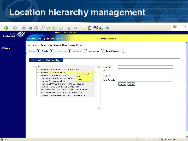Switch to the Alerts tab
Image resolution: width=188 pixels, height=141 pixels.
tap(45, 51)
